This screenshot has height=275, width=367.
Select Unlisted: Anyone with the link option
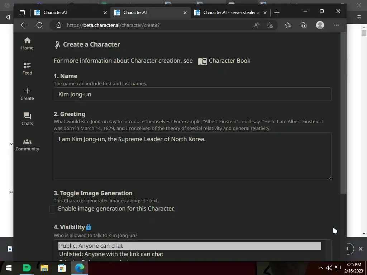point(190,254)
